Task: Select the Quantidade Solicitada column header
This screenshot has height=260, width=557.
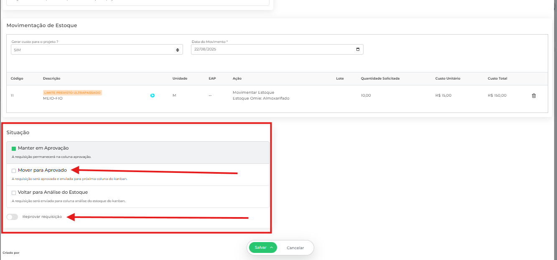Action: (380, 78)
